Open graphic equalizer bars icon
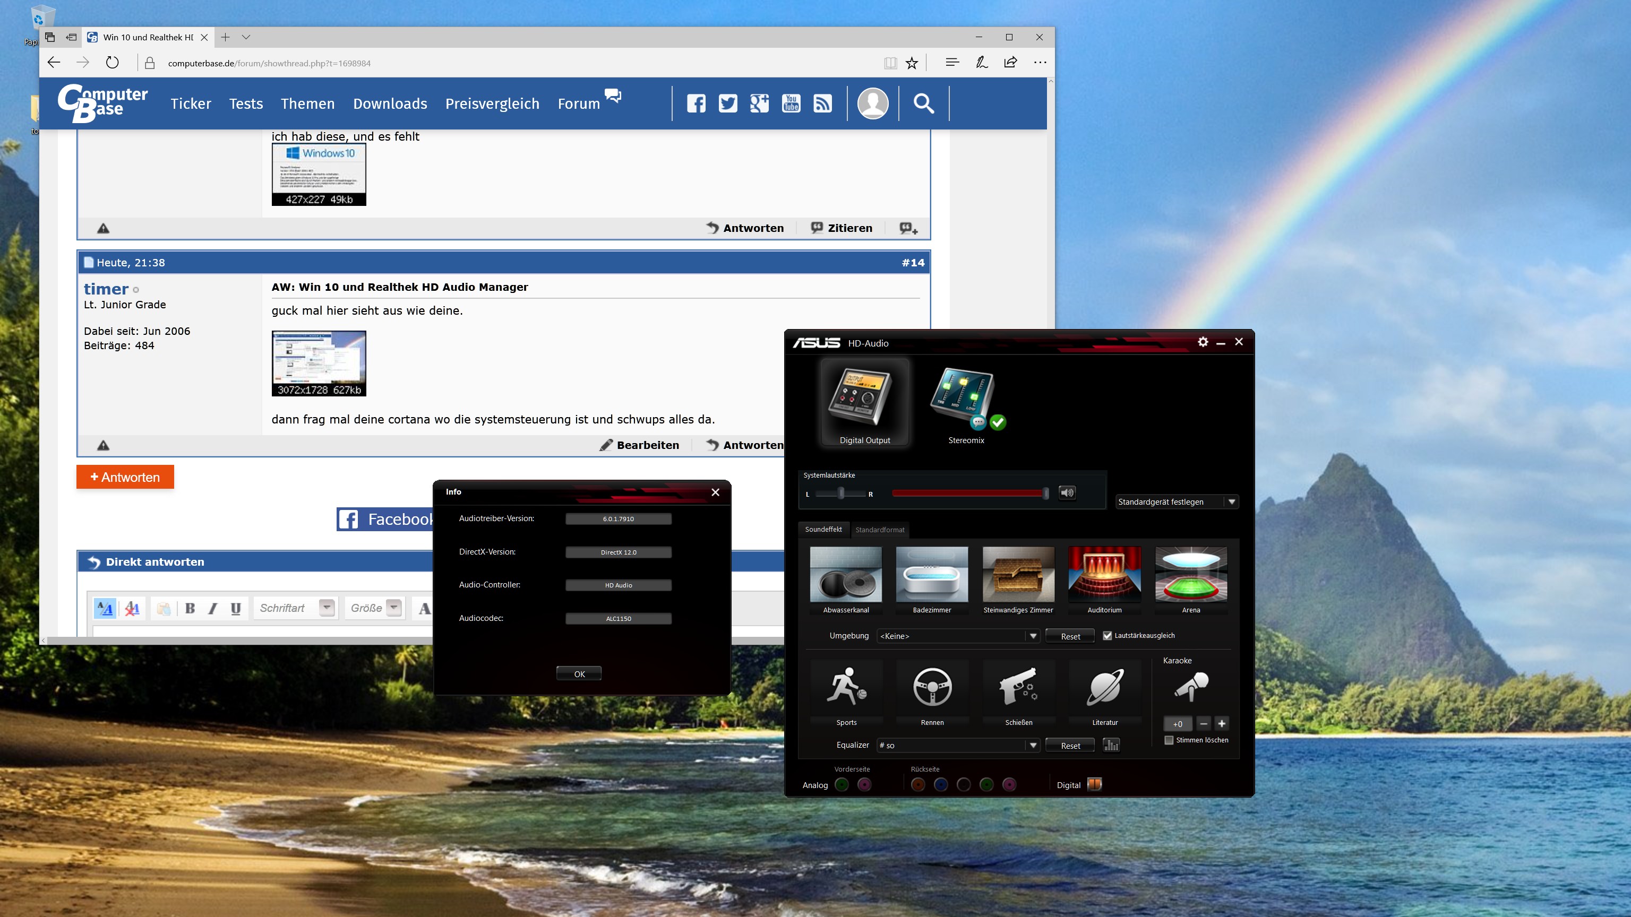The image size is (1631, 917). coord(1111,745)
